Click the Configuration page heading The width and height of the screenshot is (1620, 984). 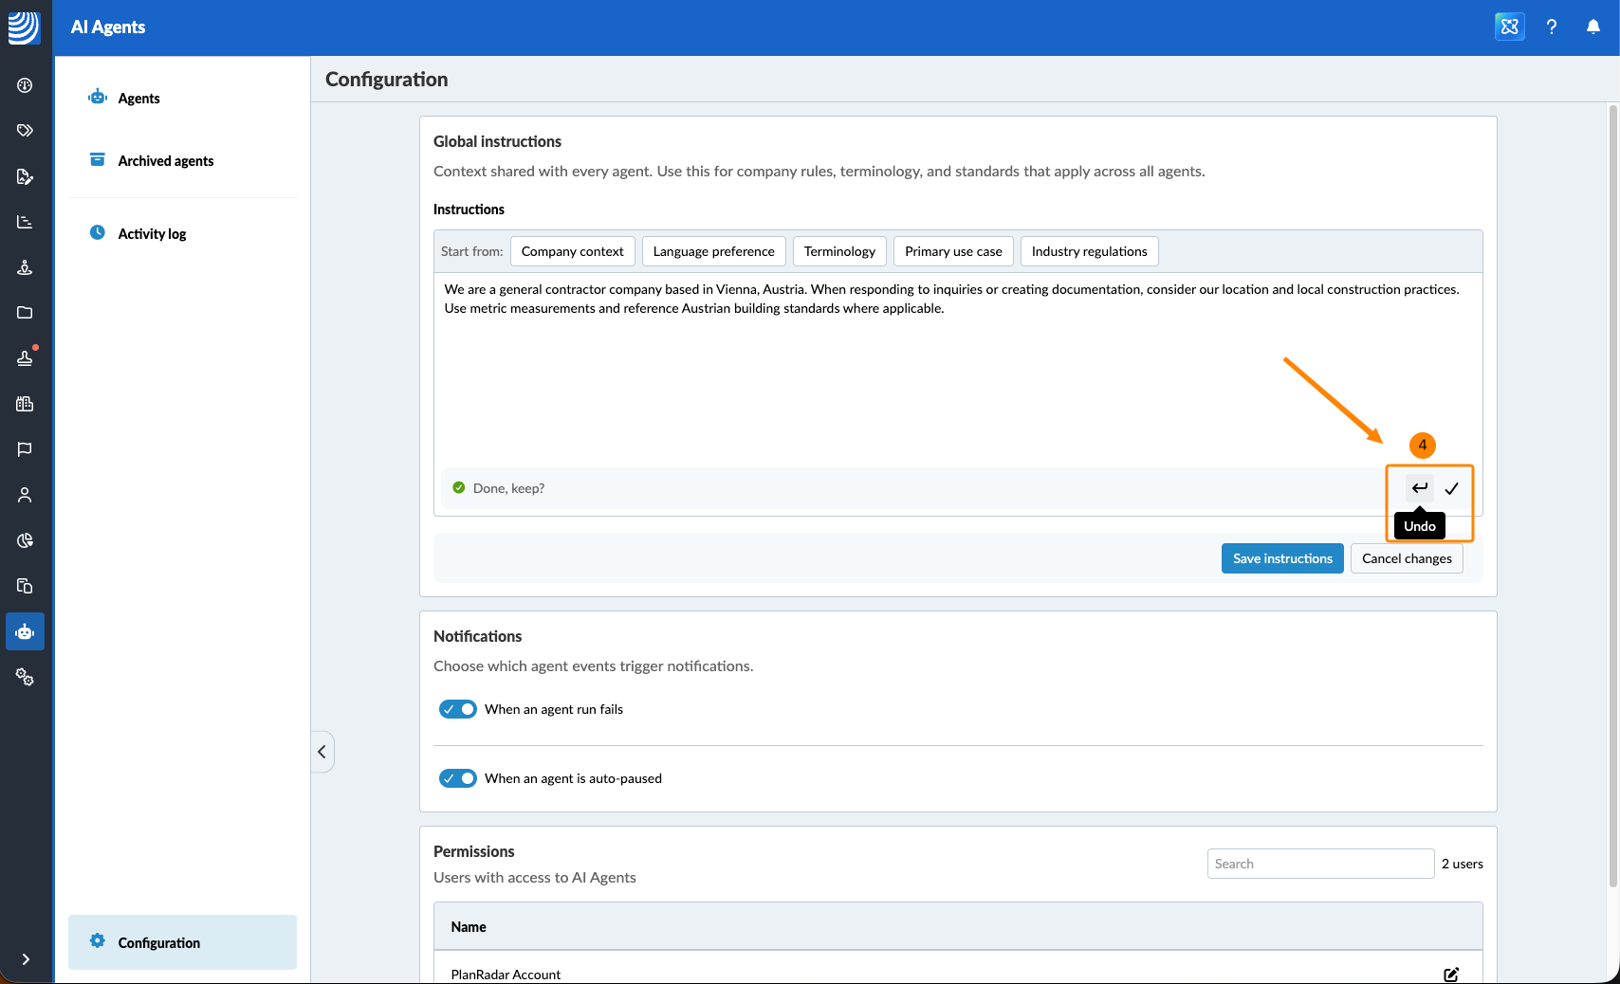tap(387, 80)
